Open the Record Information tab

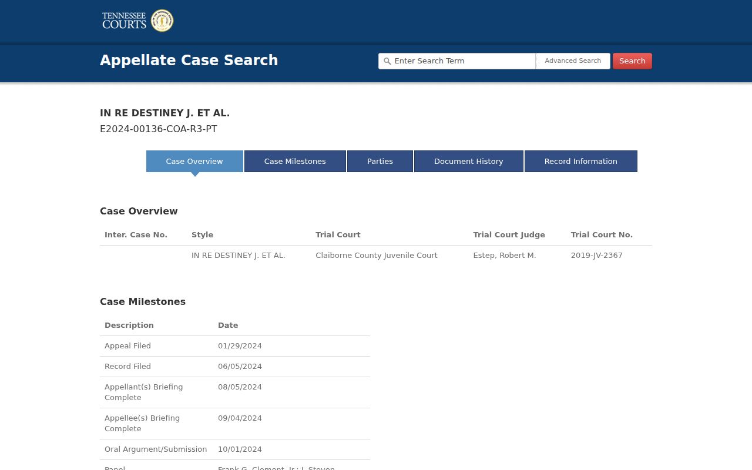point(581,161)
